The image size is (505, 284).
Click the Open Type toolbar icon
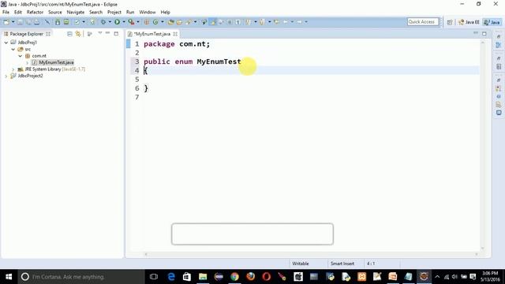(x=171, y=22)
